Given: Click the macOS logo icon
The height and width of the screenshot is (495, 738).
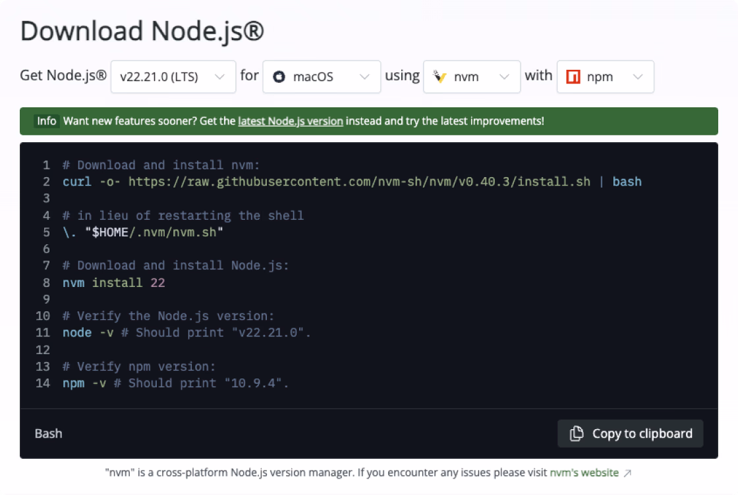Looking at the screenshot, I should (x=279, y=76).
